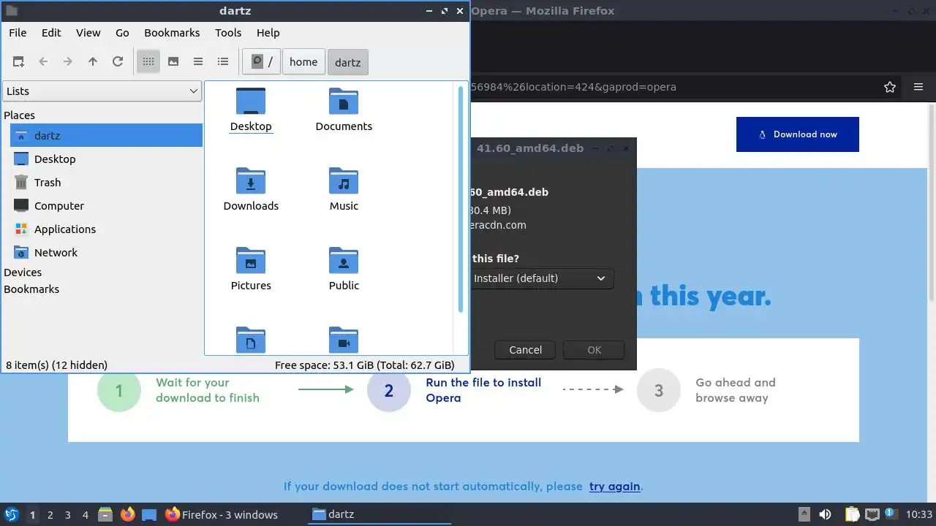The width and height of the screenshot is (936, 526).
Task: Select the Templates folder icon
Action: [x=251, y=340]
